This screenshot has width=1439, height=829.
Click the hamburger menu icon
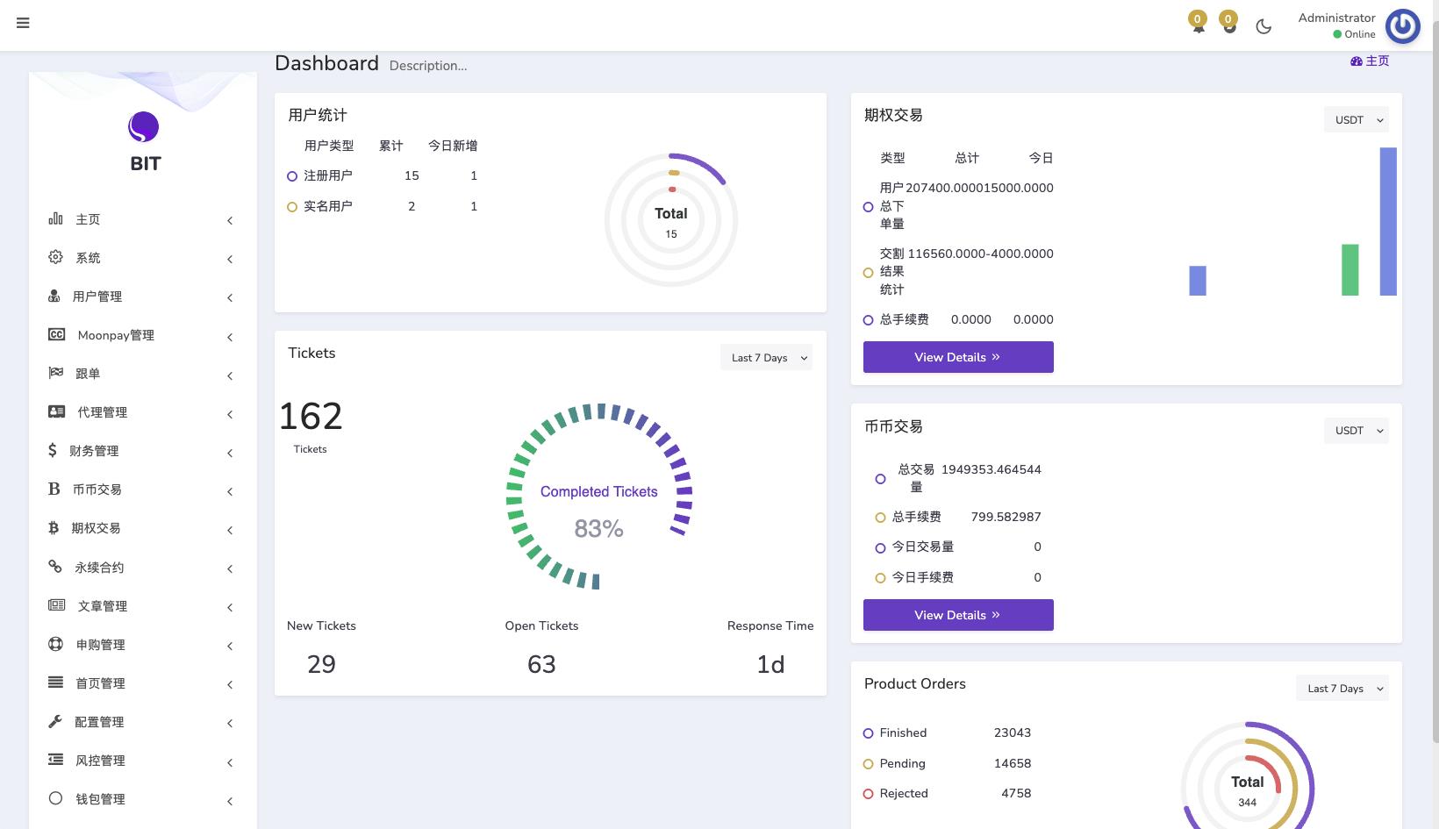[x=23, y=23]
